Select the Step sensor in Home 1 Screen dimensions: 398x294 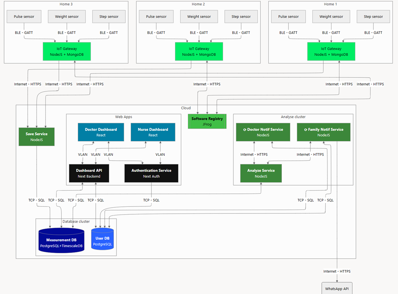point(373,17)
